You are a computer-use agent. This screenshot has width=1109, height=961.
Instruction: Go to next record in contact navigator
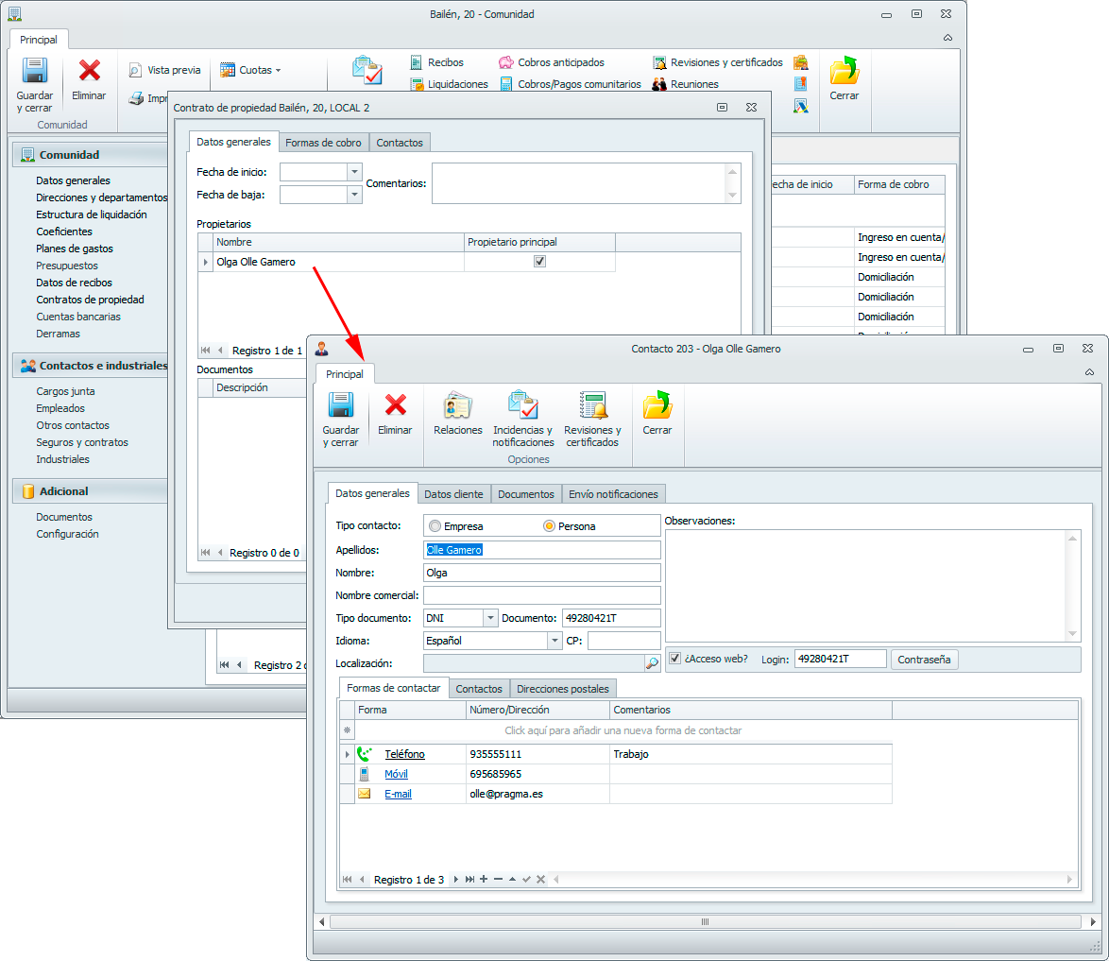pyautogui.click(x=456, y=879)
